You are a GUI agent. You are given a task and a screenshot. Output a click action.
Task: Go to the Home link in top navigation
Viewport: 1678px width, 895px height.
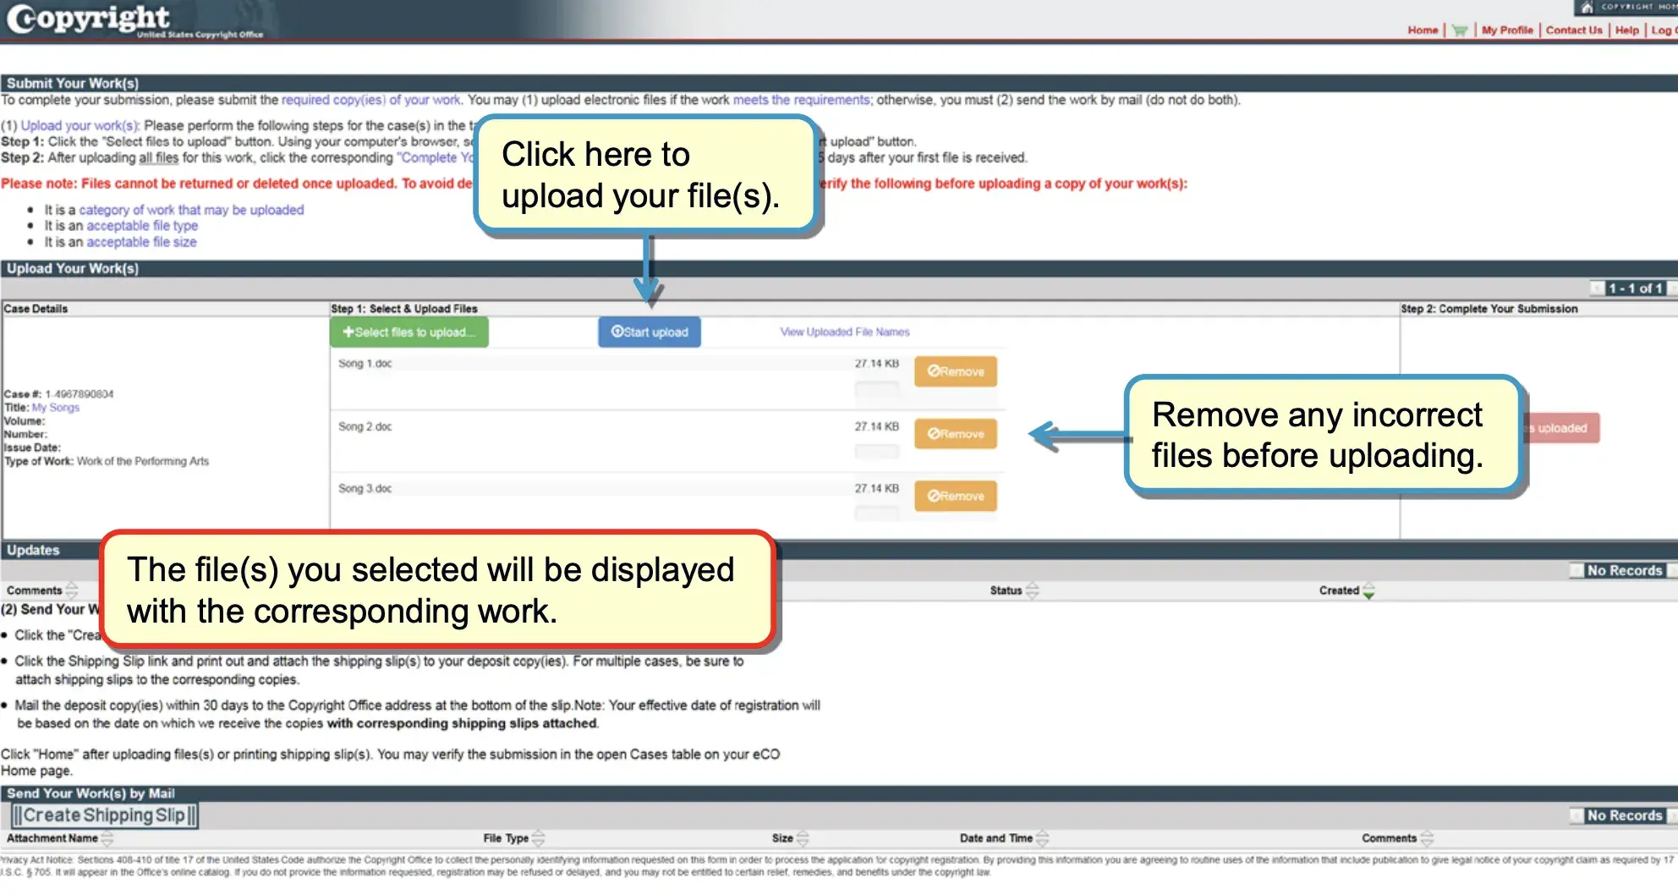pyautogui.click(x=1423, y=30)
